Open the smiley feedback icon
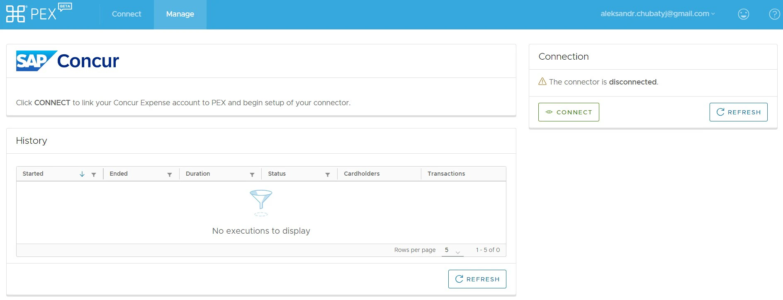The image size is (783, 300). pyautogui.click(x=744, y=14)
